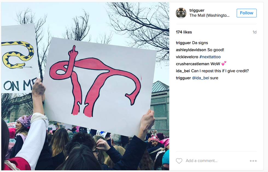
Task: Open The Mall (Washington) location link
Action: [x=209, y=15]
